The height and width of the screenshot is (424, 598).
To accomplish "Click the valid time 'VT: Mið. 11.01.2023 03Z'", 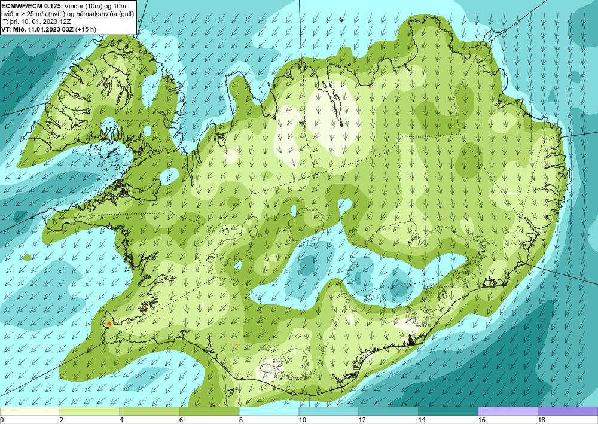I will click(x=38, y=29).
